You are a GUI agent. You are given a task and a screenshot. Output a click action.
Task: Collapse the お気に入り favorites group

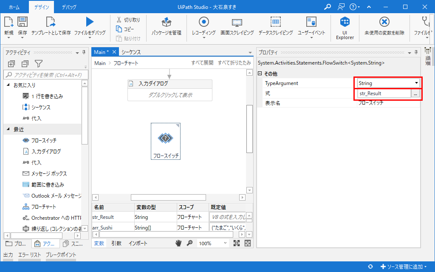click(x=8, y=85)
